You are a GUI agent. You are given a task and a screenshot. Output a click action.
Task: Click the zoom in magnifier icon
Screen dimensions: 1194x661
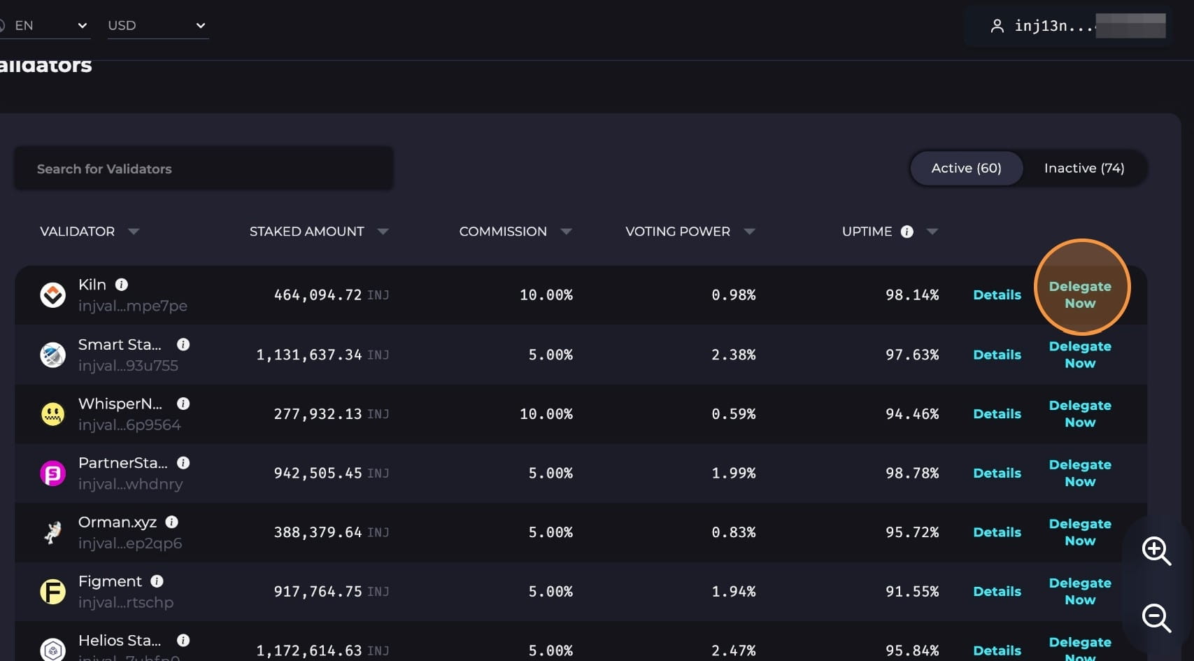1156,550
